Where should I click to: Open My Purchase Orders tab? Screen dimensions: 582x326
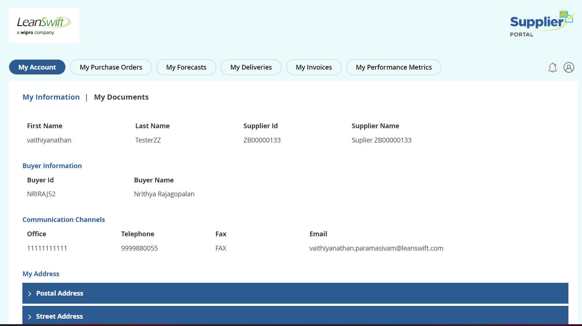tap(111, 67)
